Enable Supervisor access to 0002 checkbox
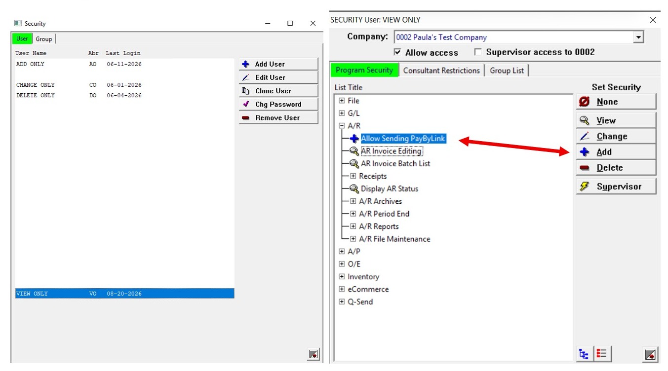 [478, 52]
